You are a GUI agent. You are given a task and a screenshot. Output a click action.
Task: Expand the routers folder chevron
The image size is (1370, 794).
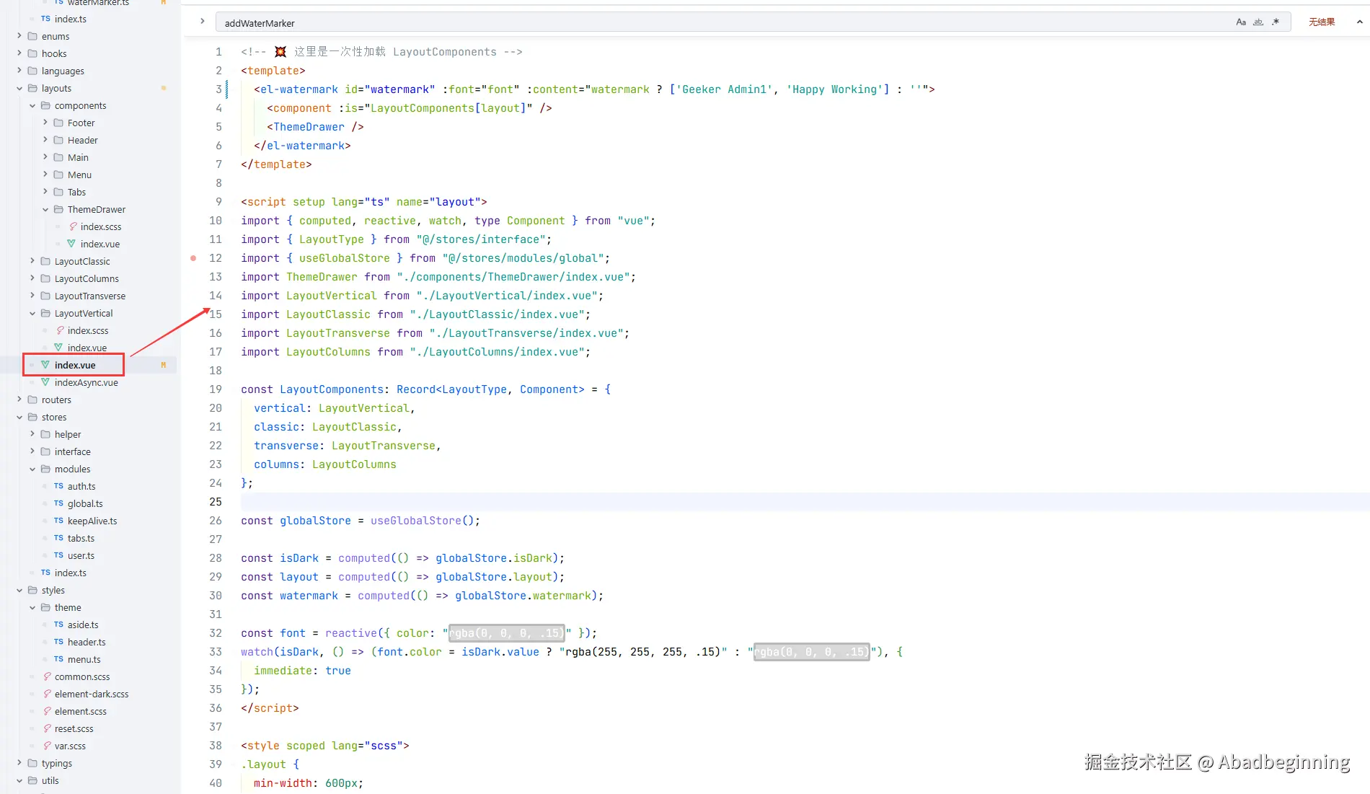(x=19, y=400)
